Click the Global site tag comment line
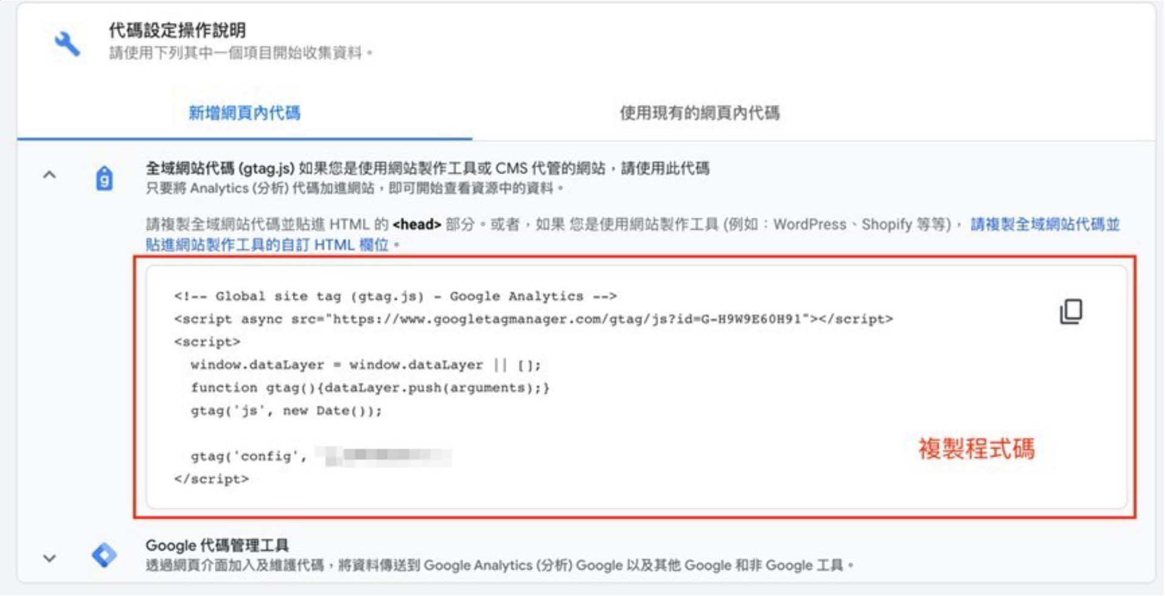Screen dimensions: 1165x596 pos(395,296)
